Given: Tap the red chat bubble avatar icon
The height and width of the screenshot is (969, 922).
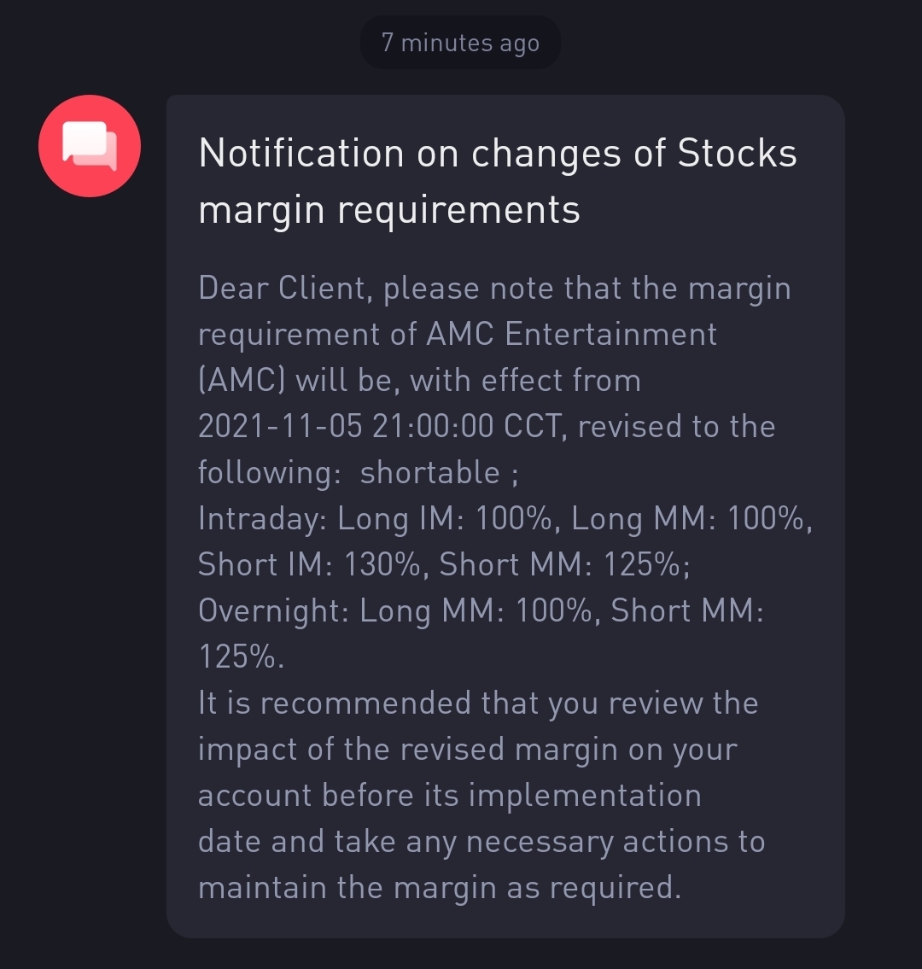Looking at the screenshot, I should point(90,146).
